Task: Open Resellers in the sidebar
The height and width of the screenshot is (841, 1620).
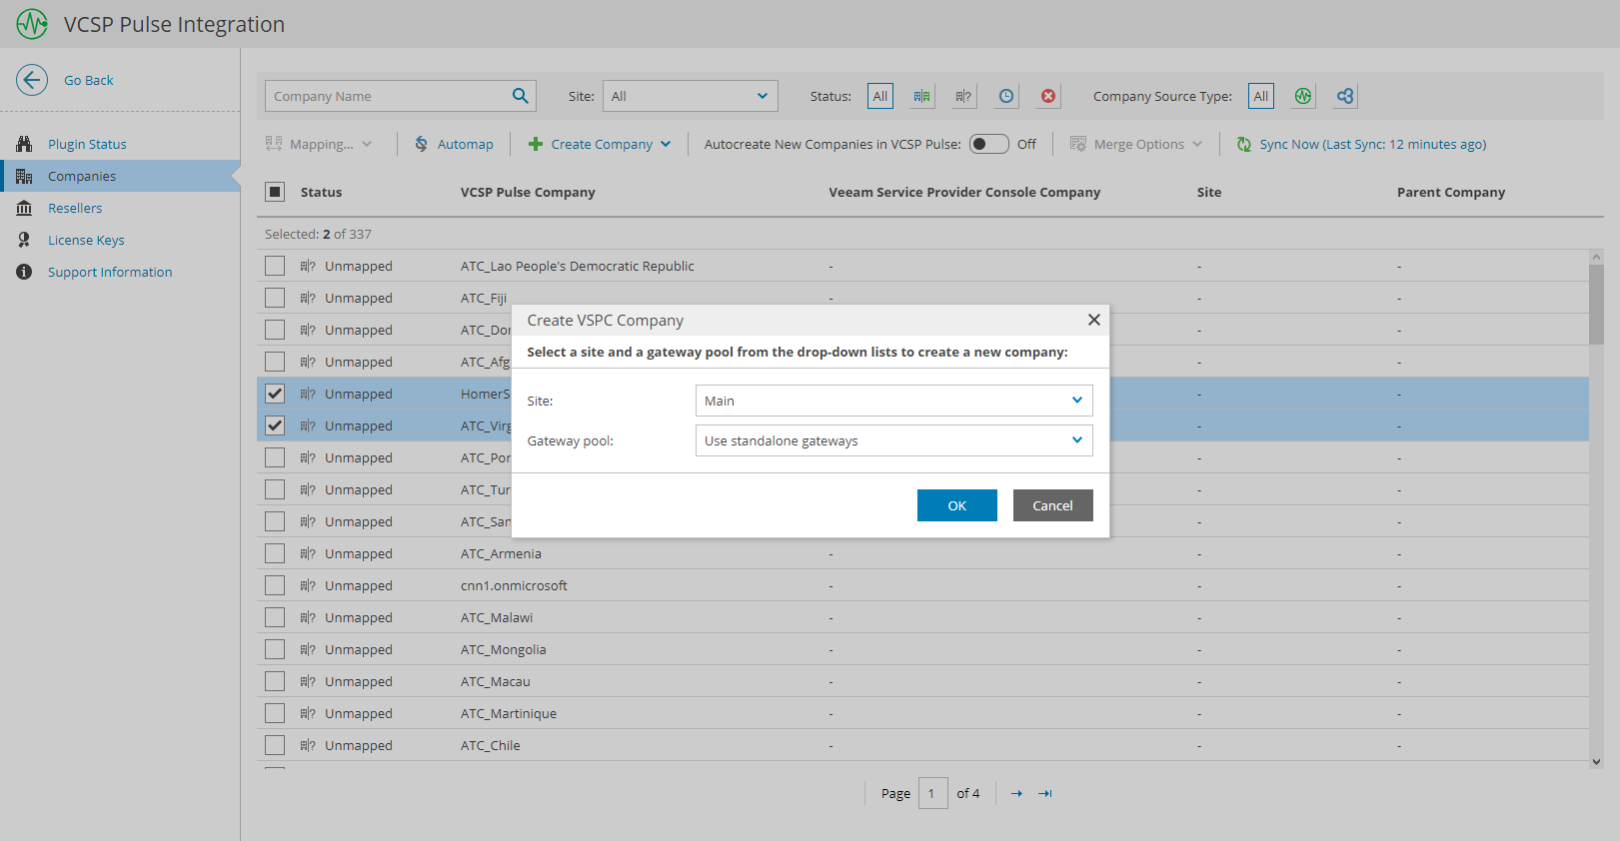Action: [x=75, y=208]
